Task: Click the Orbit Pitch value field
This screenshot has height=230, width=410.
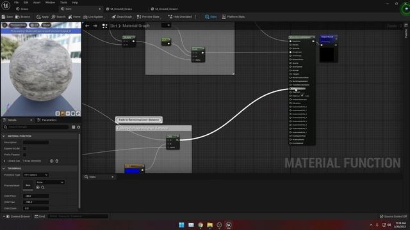Action: click(36, 196)
